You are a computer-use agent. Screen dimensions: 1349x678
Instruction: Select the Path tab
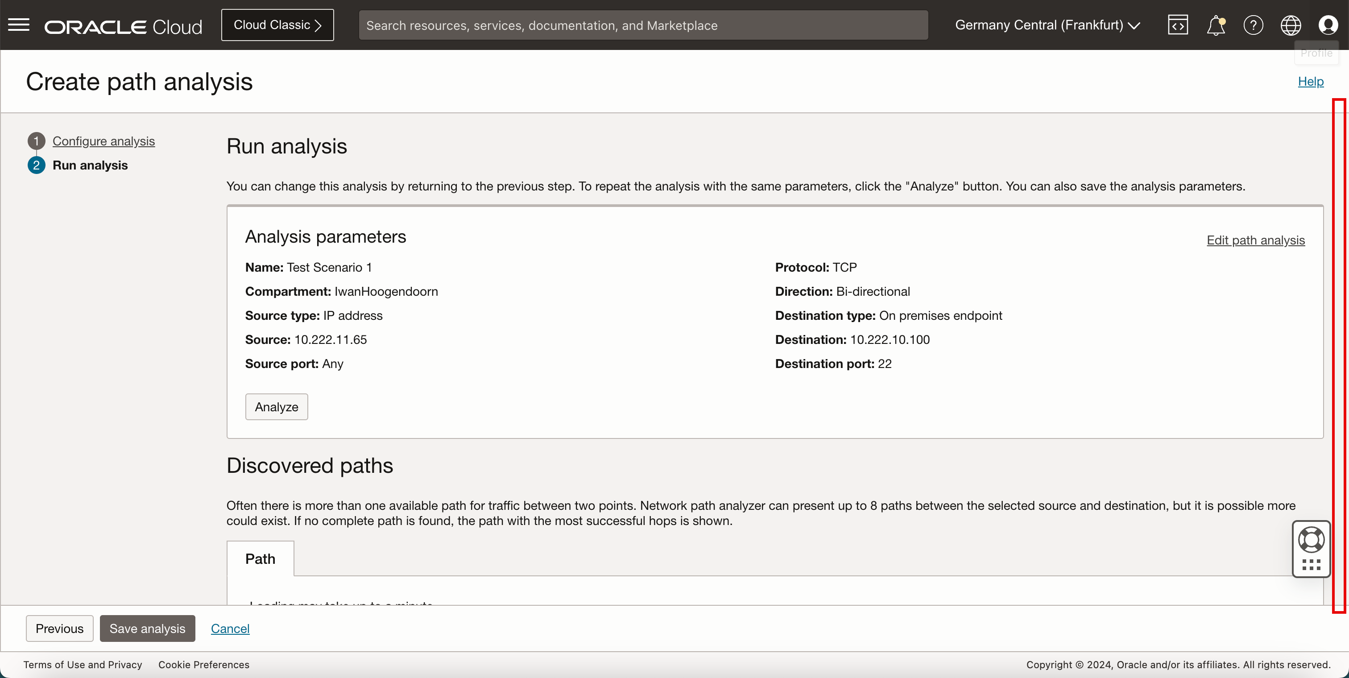[260, 558]
